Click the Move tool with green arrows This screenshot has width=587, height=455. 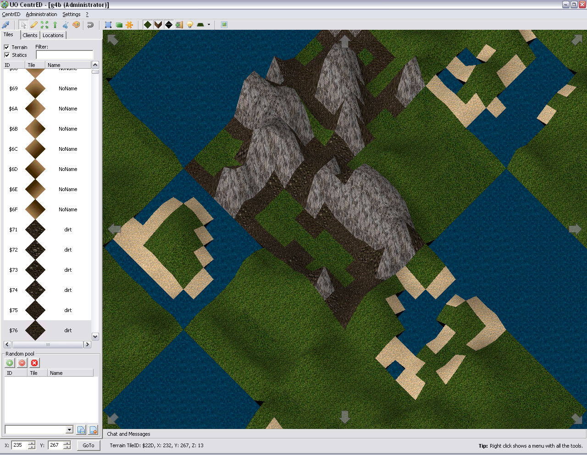click(x=44, y=25)
